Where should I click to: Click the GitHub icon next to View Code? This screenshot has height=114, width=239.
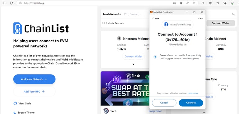(15, 103)
